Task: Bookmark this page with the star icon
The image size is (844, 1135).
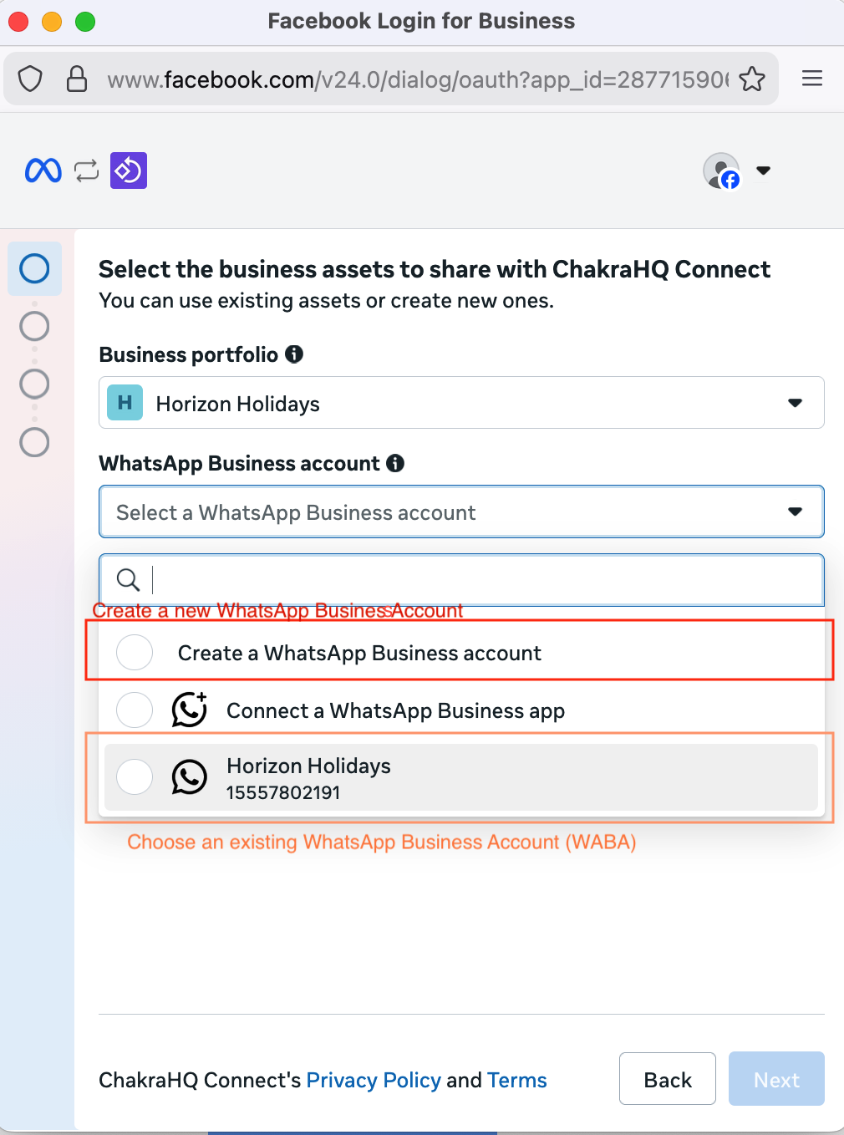Action: [x=752, y=79]
